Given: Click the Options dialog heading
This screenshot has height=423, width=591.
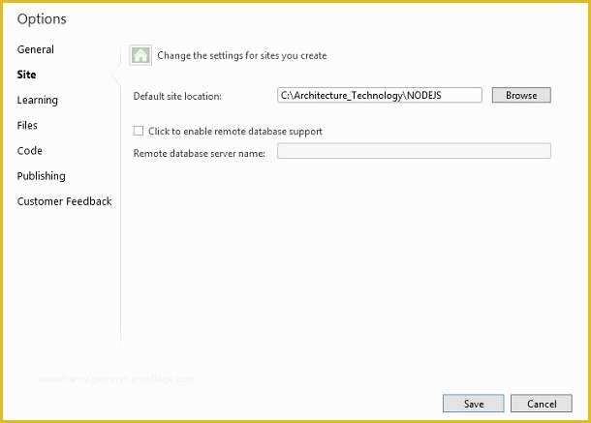Looking at the screenshot, I should pos(42,19).
